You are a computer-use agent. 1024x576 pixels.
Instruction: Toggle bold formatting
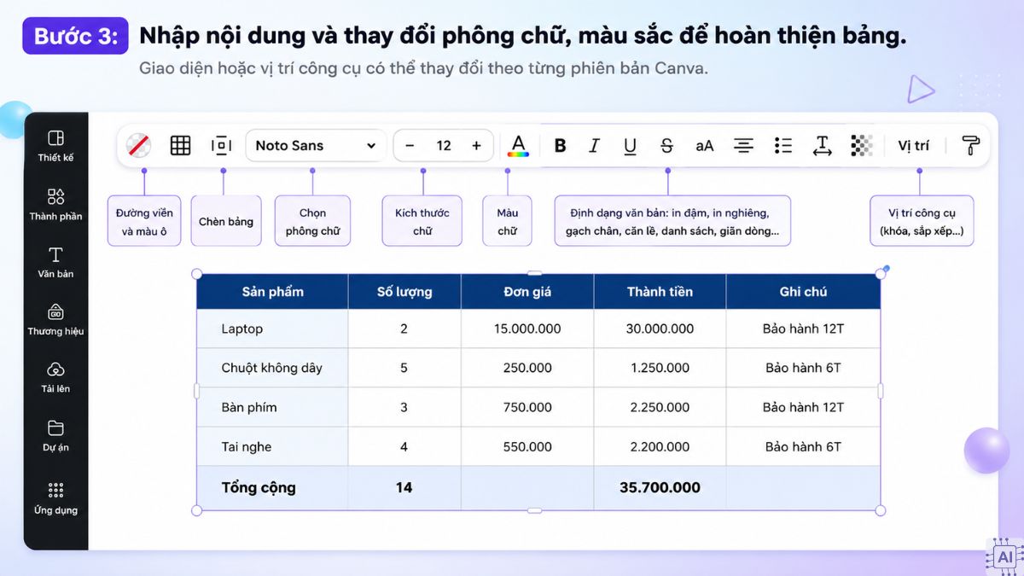[x=560, y=146]
